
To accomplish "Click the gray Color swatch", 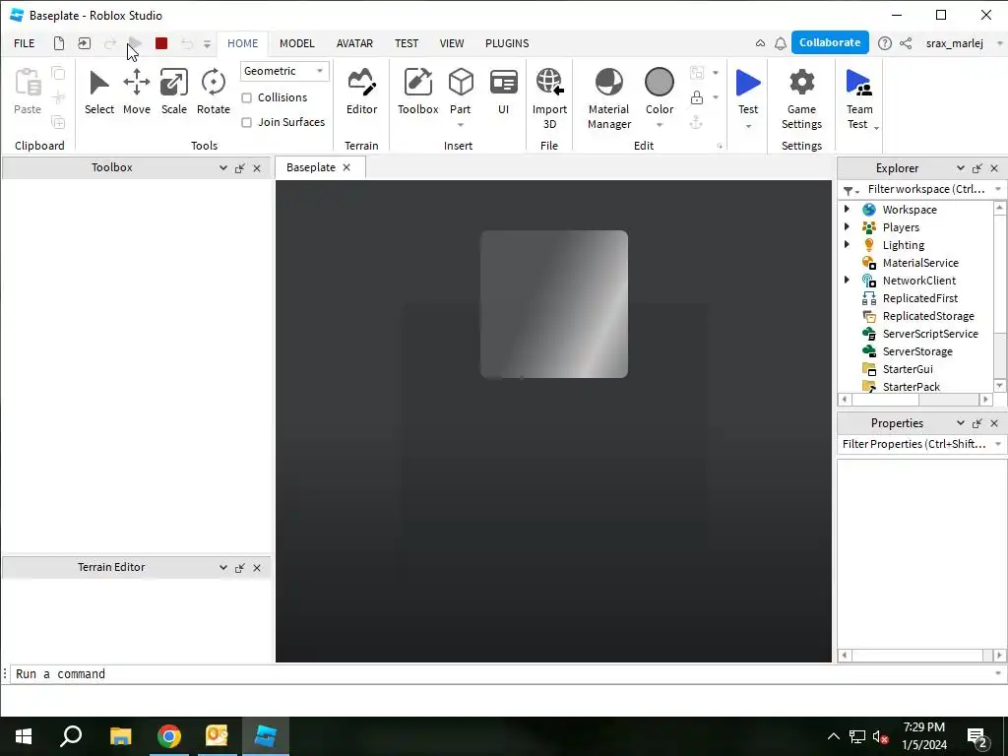I will pyautogui.click(x=660, y=83).
